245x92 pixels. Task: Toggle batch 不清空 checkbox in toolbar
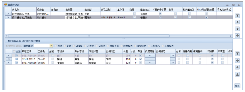[x=85, y=46]
